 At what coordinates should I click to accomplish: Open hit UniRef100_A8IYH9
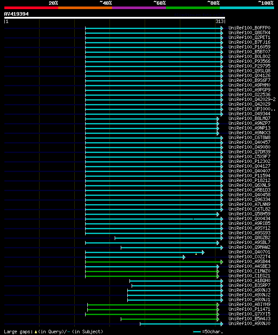coord(249,305)
